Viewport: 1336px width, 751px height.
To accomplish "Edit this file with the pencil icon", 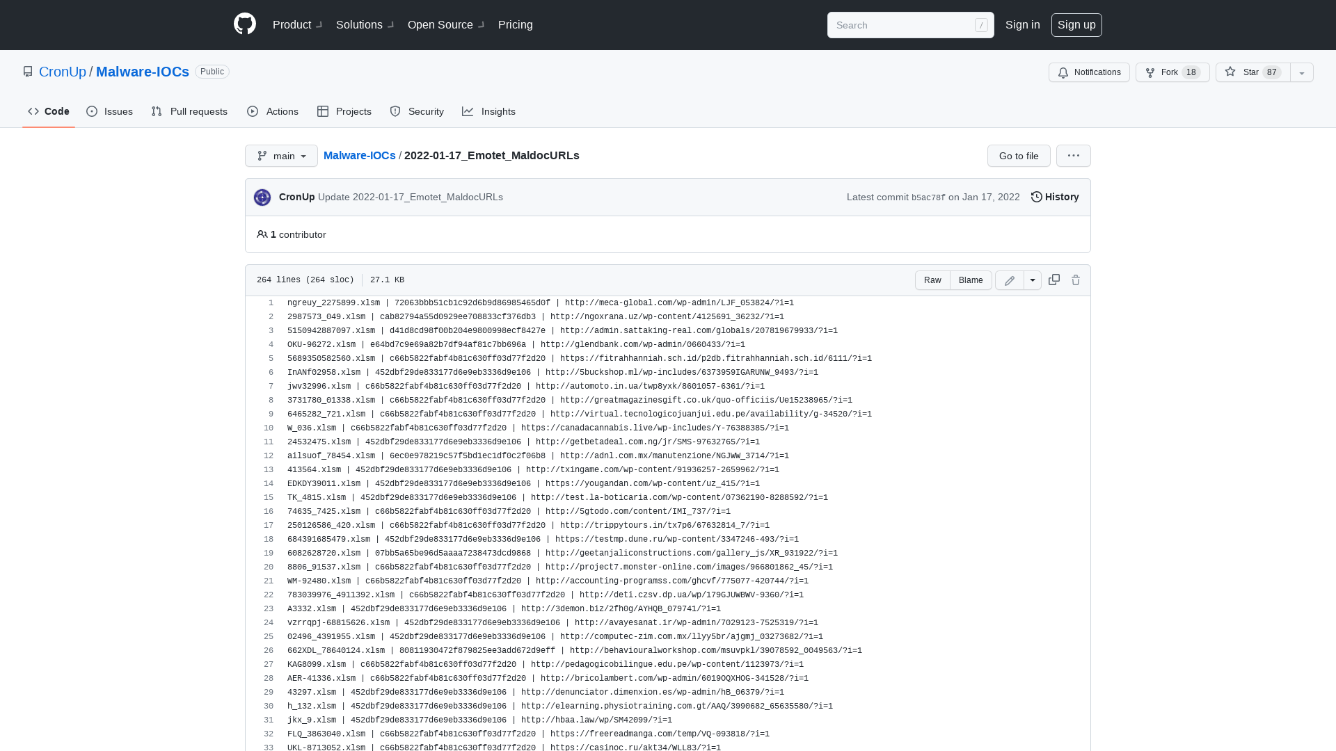I will point(1010,280).
